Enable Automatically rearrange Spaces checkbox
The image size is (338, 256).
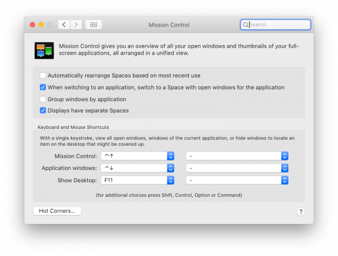[43, 75]
